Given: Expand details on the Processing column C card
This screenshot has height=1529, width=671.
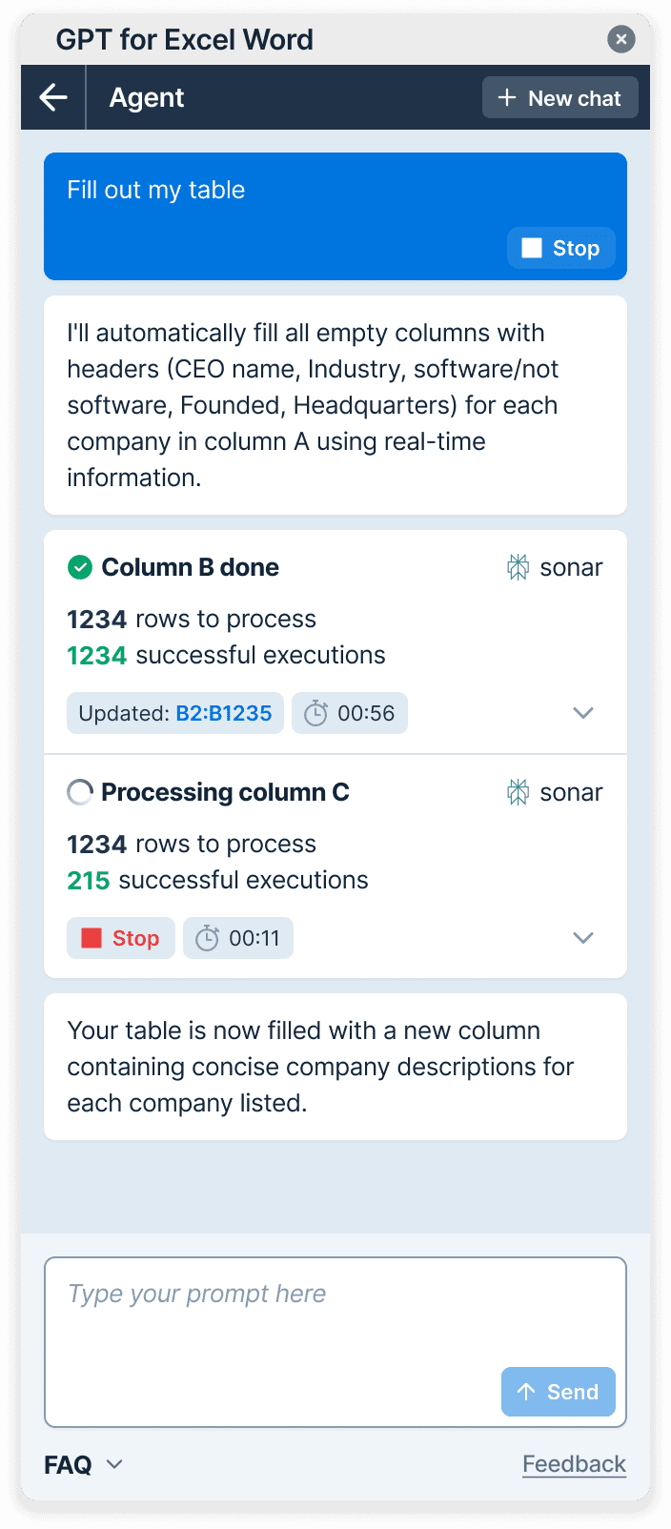Looking at the screenshot, I should coord(582,937).
